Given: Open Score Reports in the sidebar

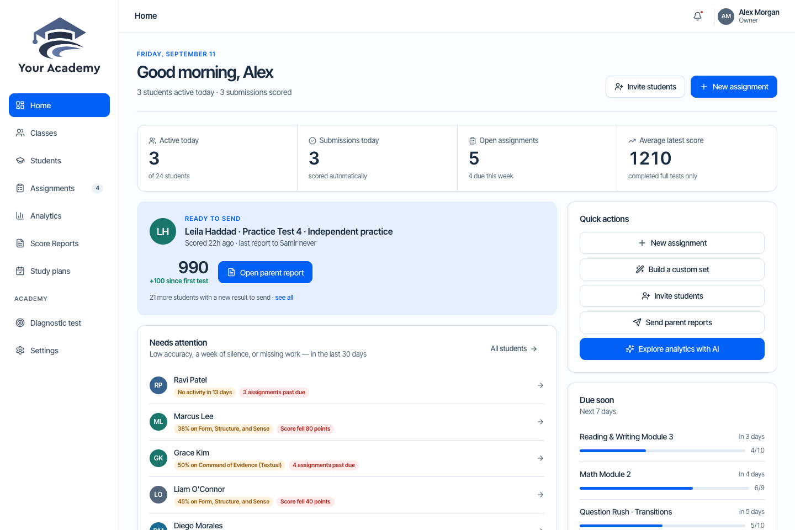Looking at the screenshot, I should (x=59, y=243).
